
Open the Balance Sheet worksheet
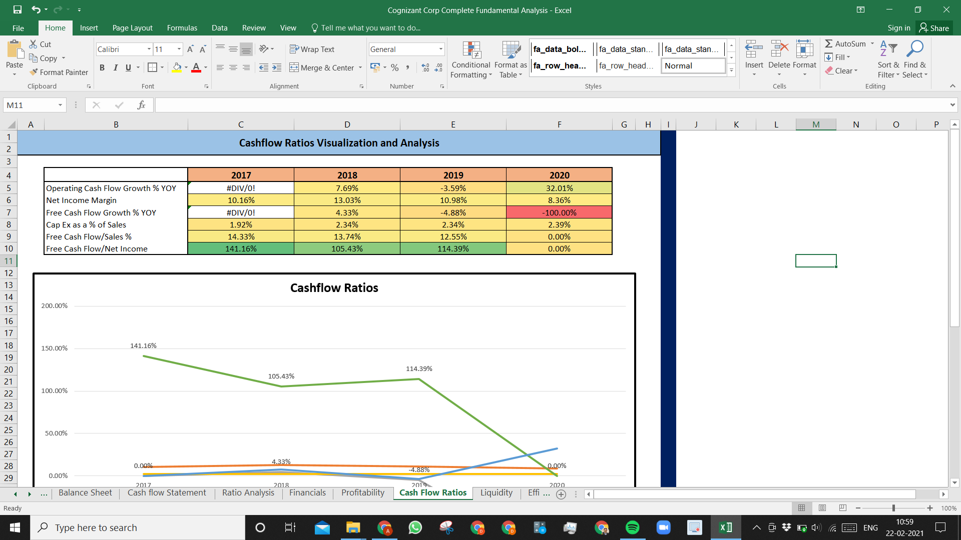point(85,493)
